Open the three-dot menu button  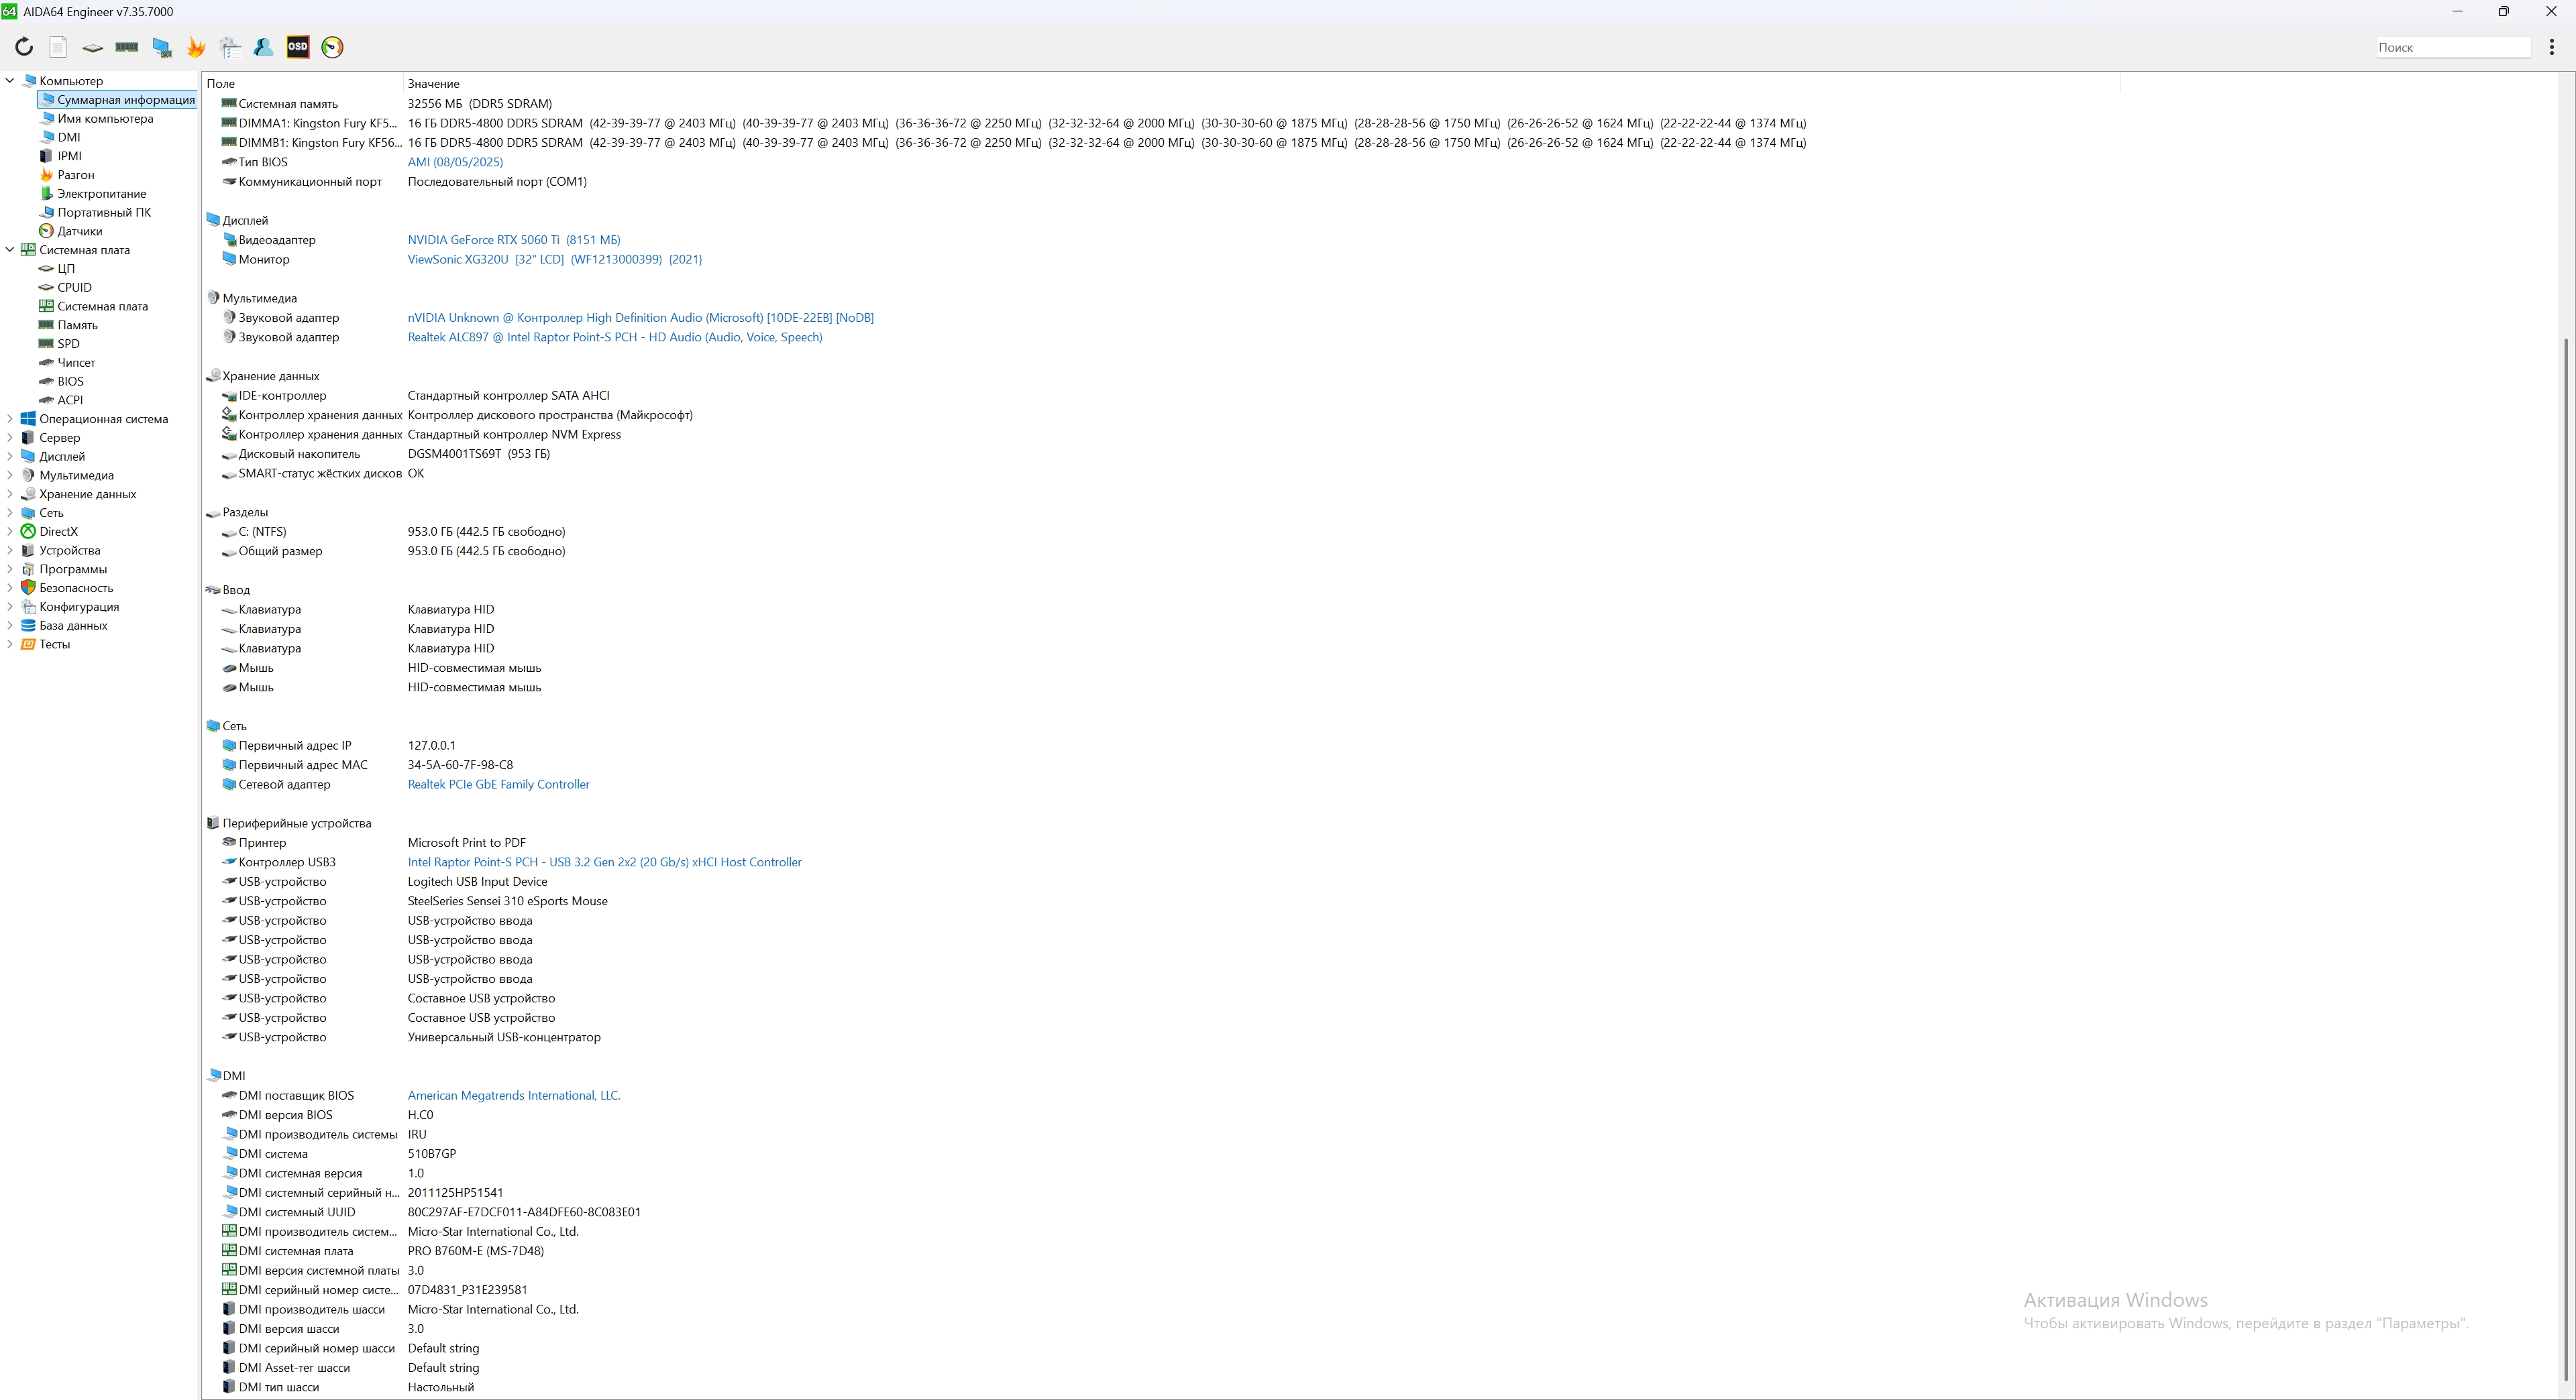(2552, 47)
